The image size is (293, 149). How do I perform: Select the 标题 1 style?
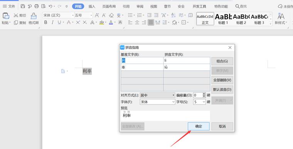click(223, 18)
